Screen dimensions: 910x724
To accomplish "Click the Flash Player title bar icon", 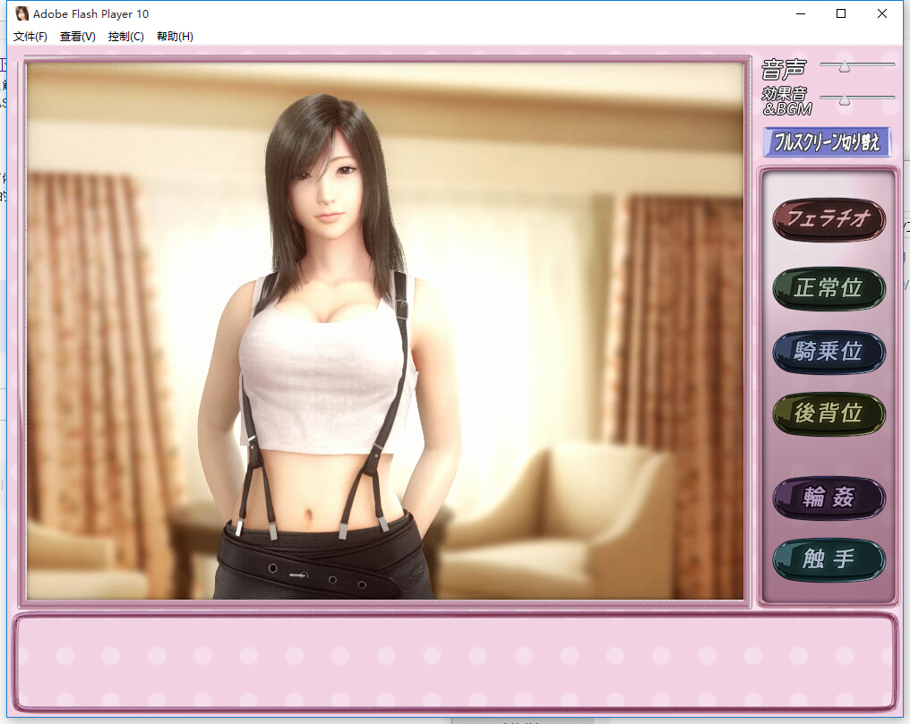I will click(x=21, y=13).
